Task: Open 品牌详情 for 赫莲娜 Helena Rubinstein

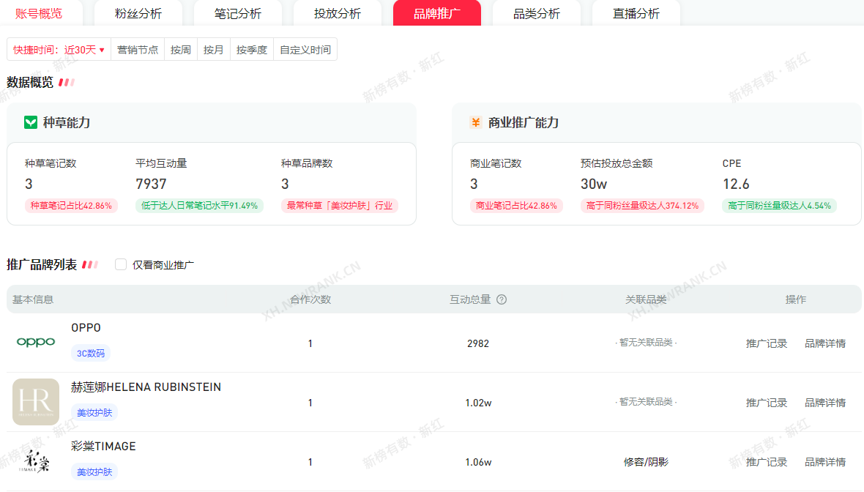Action: click(x=825, y=403)
